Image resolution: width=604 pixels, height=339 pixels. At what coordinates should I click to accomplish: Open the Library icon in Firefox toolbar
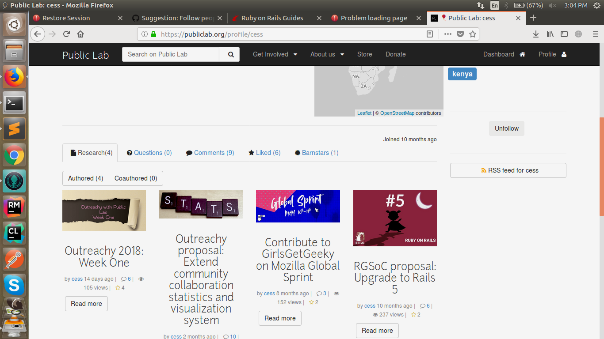[x=550, y=34]
